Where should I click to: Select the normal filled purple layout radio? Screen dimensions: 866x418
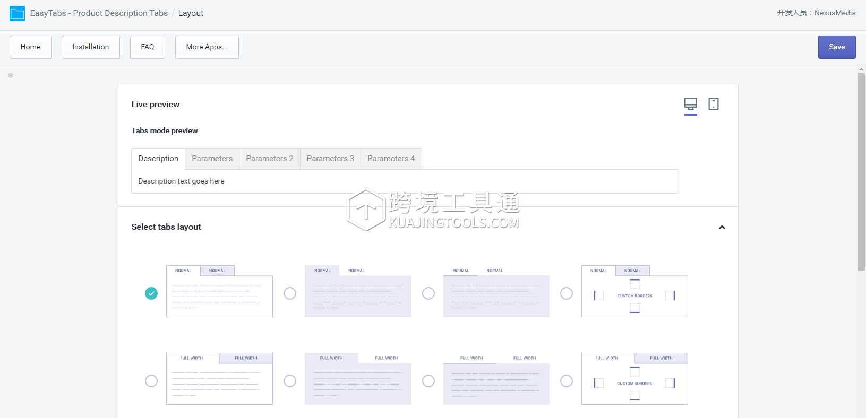(290, 293)
